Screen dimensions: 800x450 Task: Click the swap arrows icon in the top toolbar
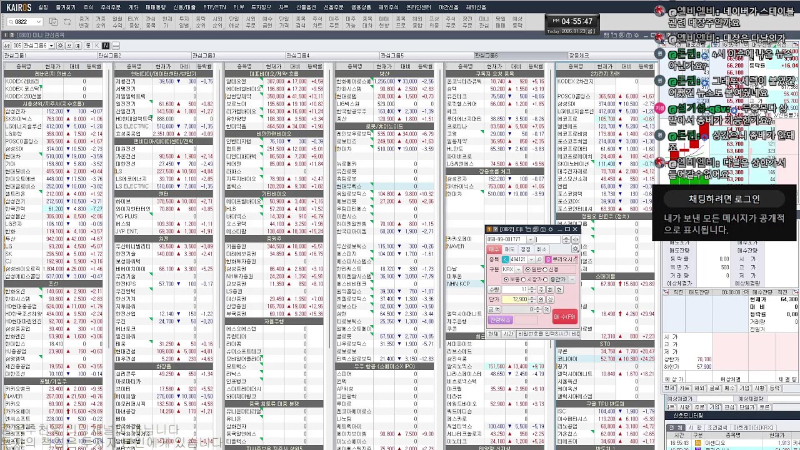67,21
